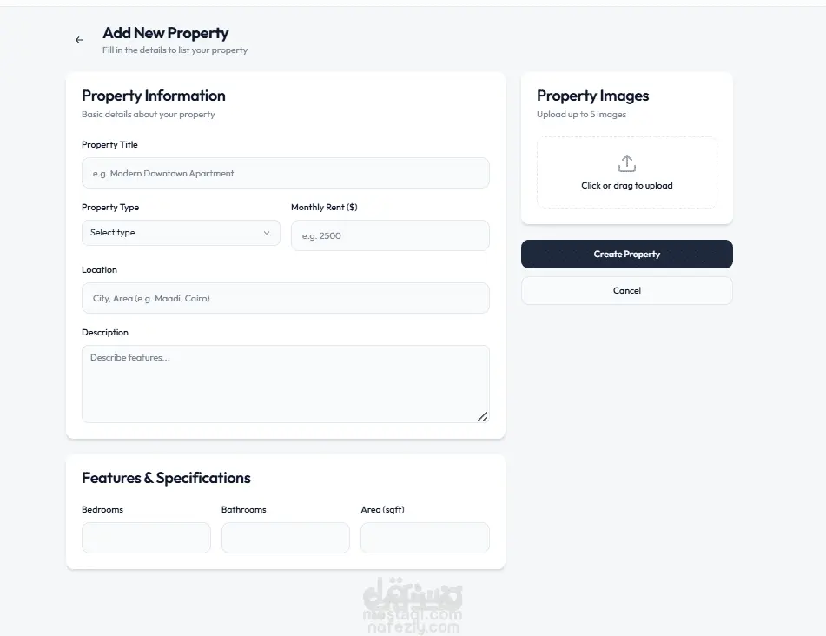Focus the Bedrooms input box
This screenshot has height=636, width=826.
146,538
